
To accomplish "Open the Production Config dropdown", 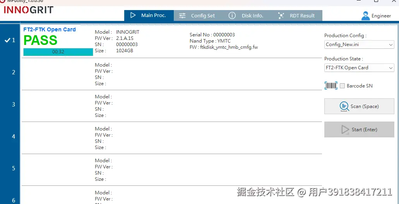I will tap(359, 45).
